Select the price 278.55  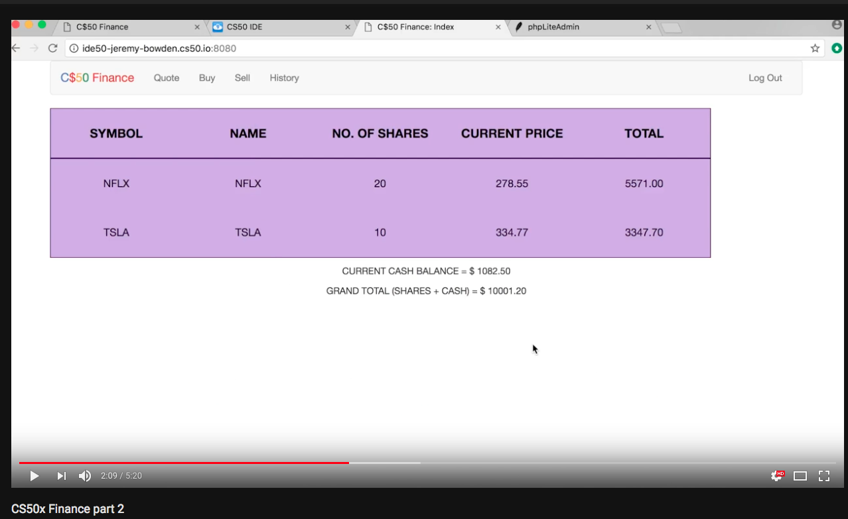coord(512,184)
